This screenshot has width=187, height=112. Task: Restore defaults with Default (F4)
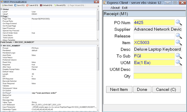pyautogui.click(x=46, y=5)
